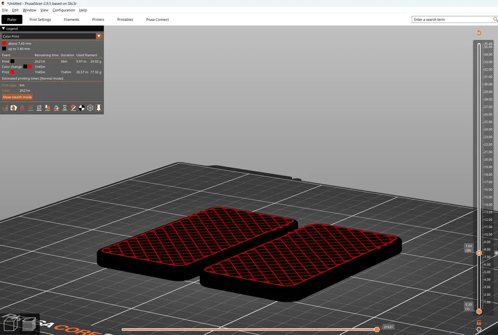
Task: Delete color change marker x icon
Action: coord(496,253)
